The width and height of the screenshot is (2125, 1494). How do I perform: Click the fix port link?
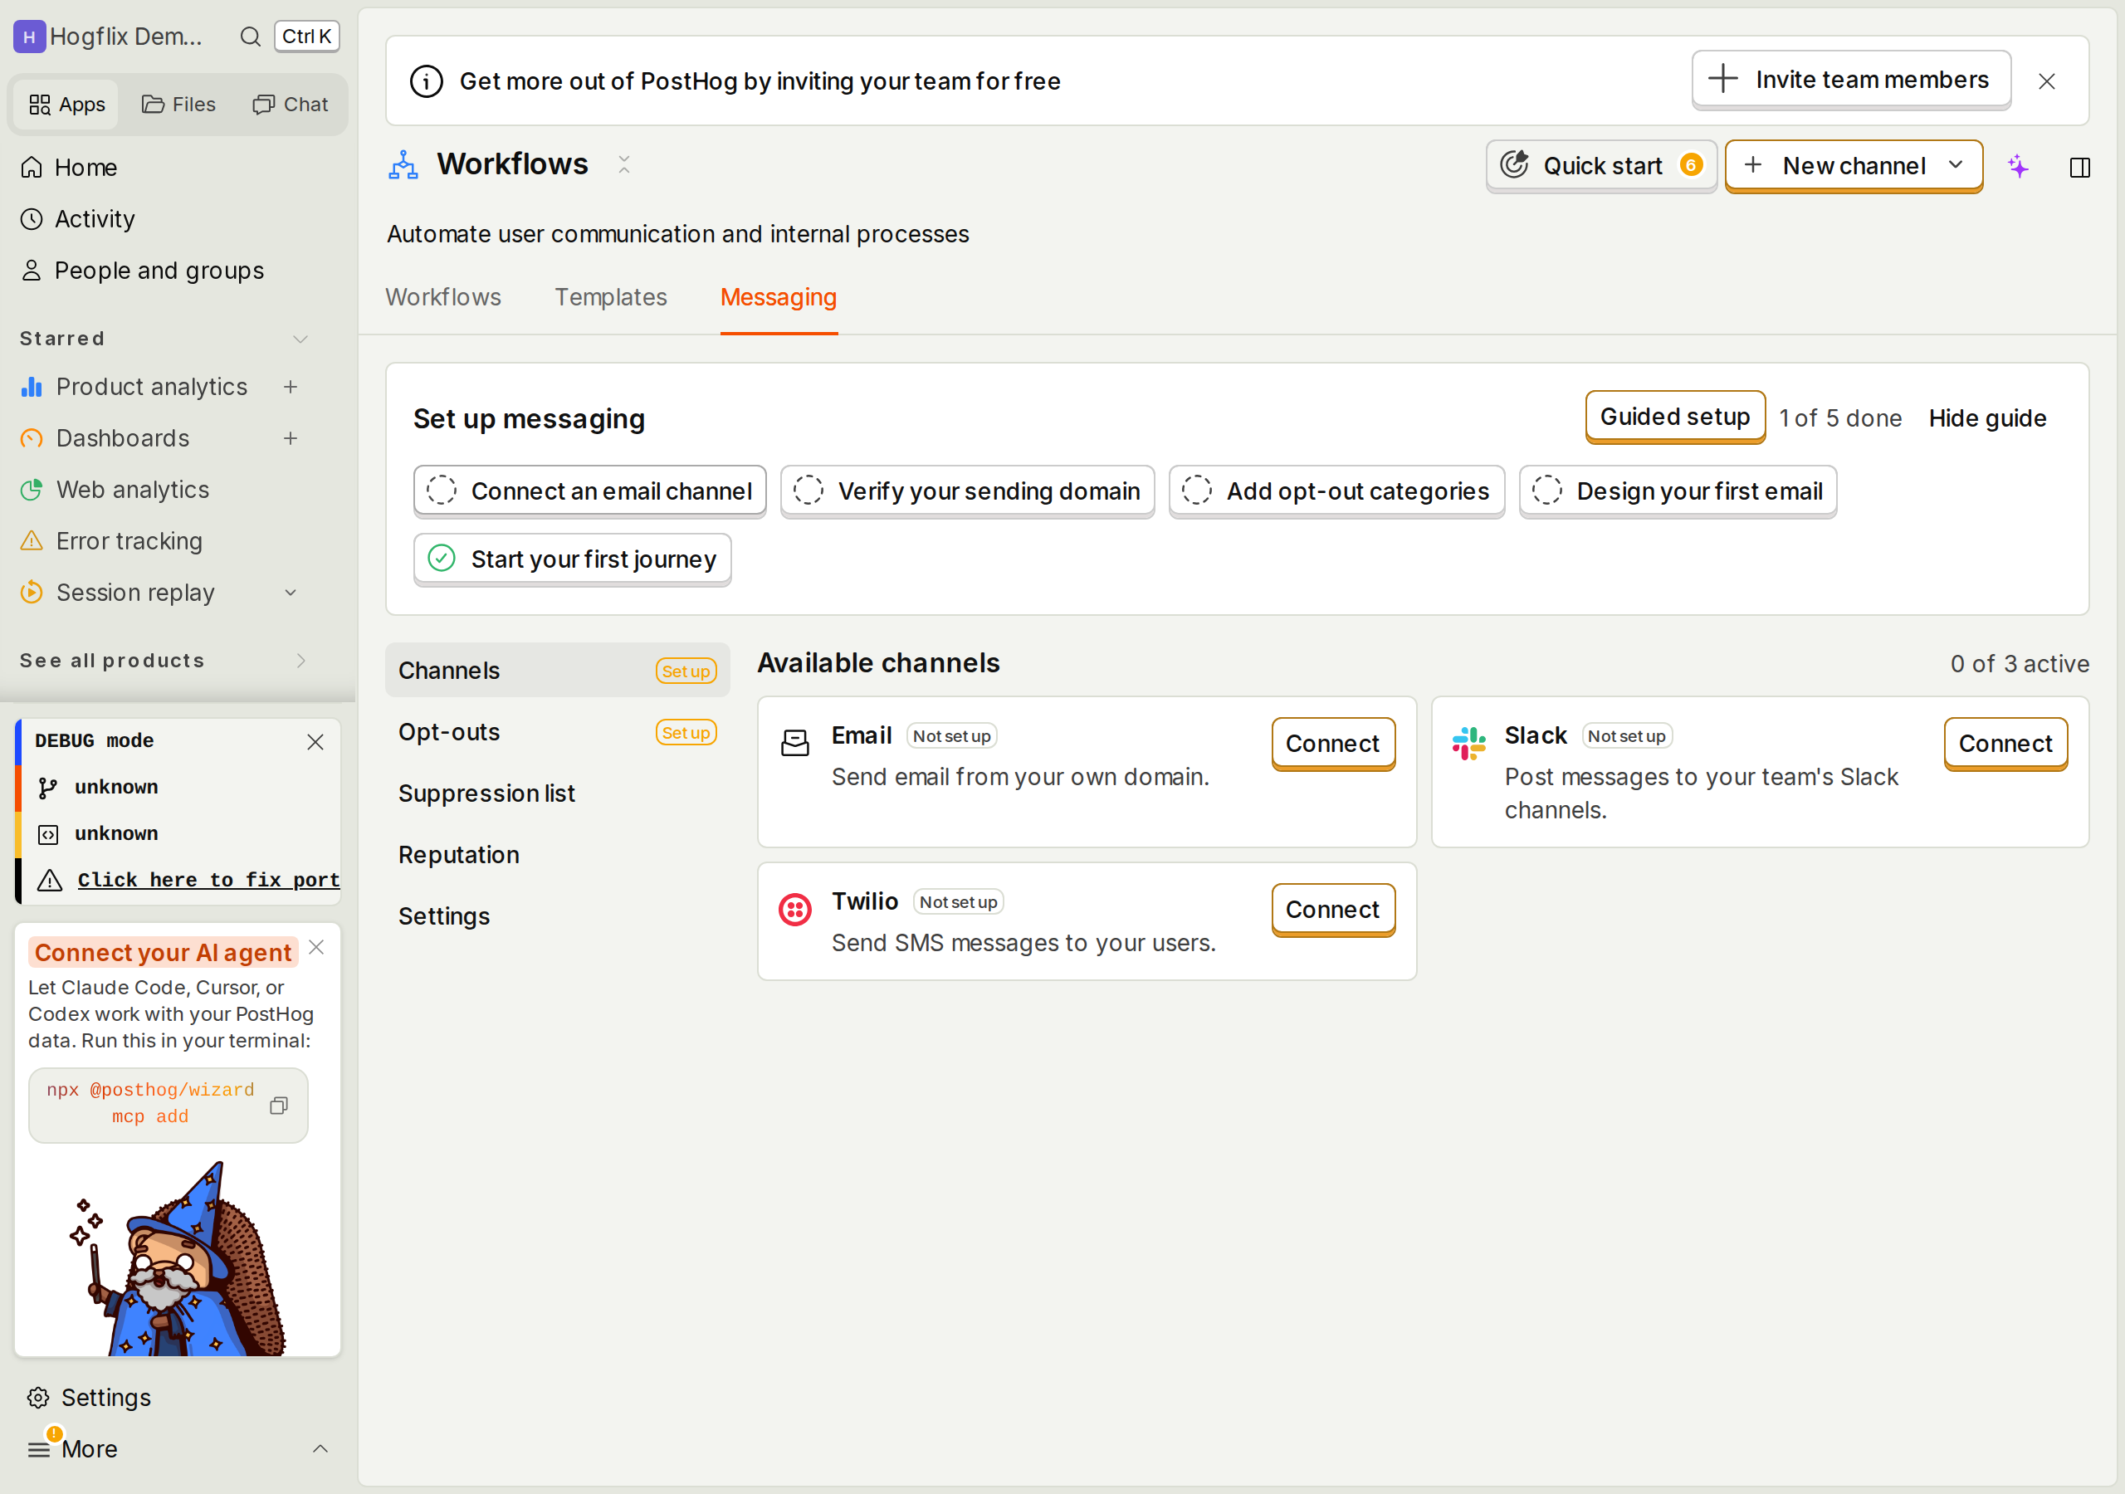208,879
